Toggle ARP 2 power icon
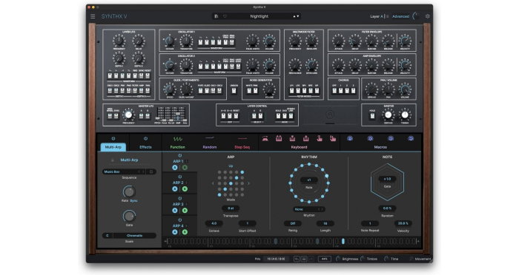519x275 pixels. (x=179, y=177)
